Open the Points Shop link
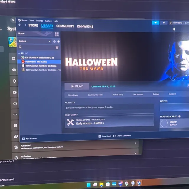This screenshot has width=189, height=189. pyautogui.click(x=118, y=94)
